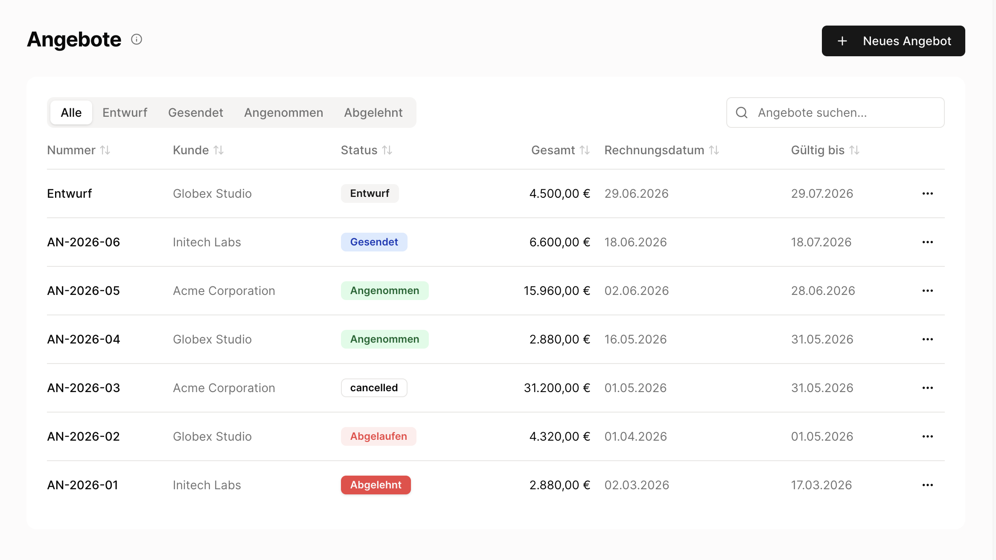Click the red Abgelehnt status badge
This screenshot has height=560, width=996.
(376, 485)
